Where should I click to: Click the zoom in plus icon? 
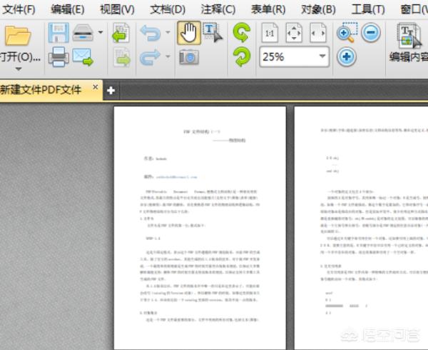coord(347,57)
